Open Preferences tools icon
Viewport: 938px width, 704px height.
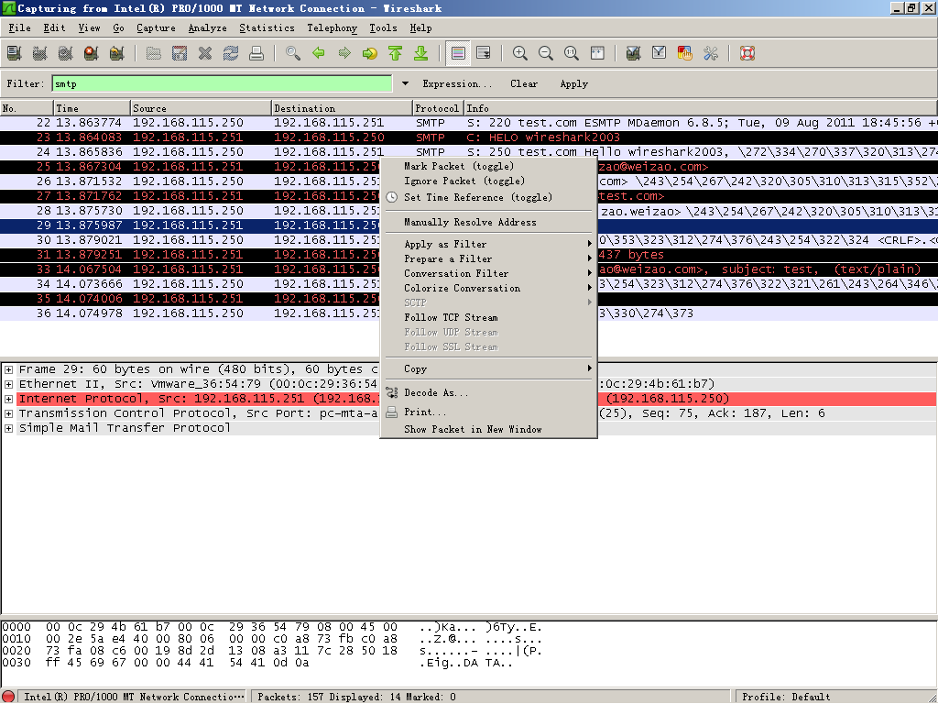click(x=711, y=53)
